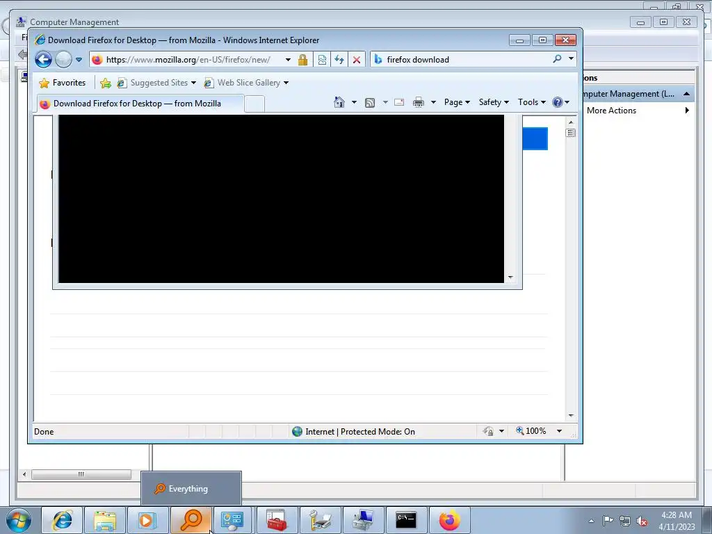Open the Web Slice Gallery link
The width and height of the screenshot is (712, 534).
click(245, 83)
